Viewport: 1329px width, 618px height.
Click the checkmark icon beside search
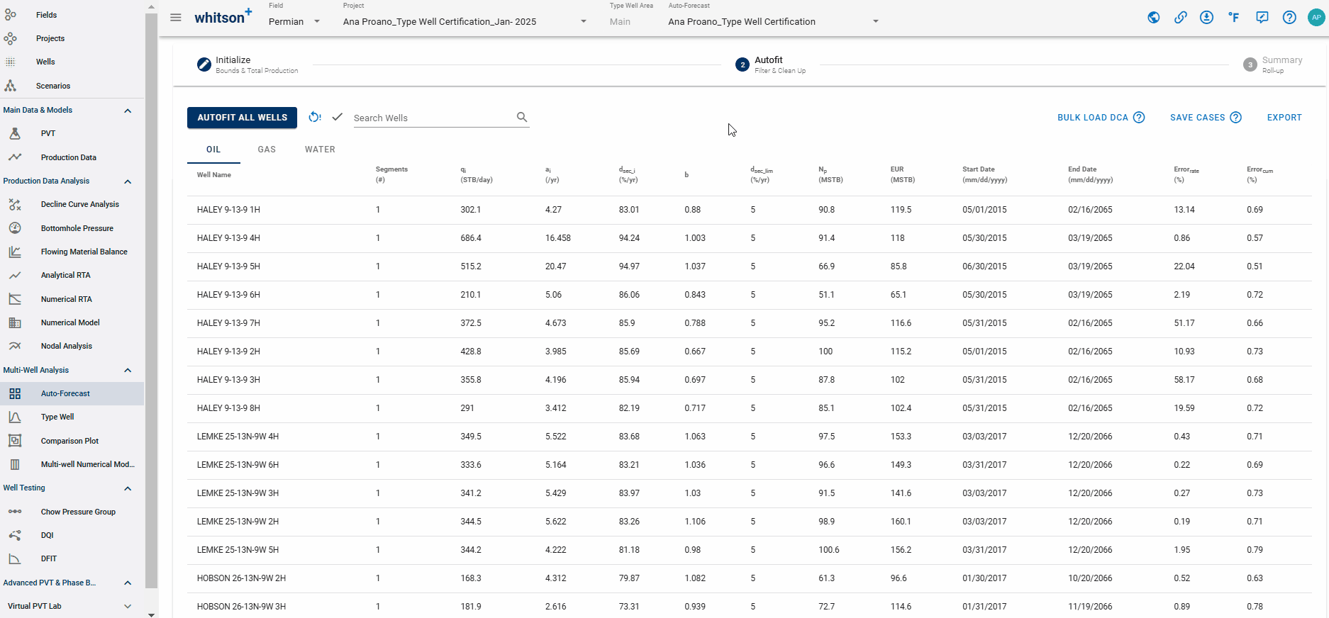pyautogui.click(x=338, y=117)
